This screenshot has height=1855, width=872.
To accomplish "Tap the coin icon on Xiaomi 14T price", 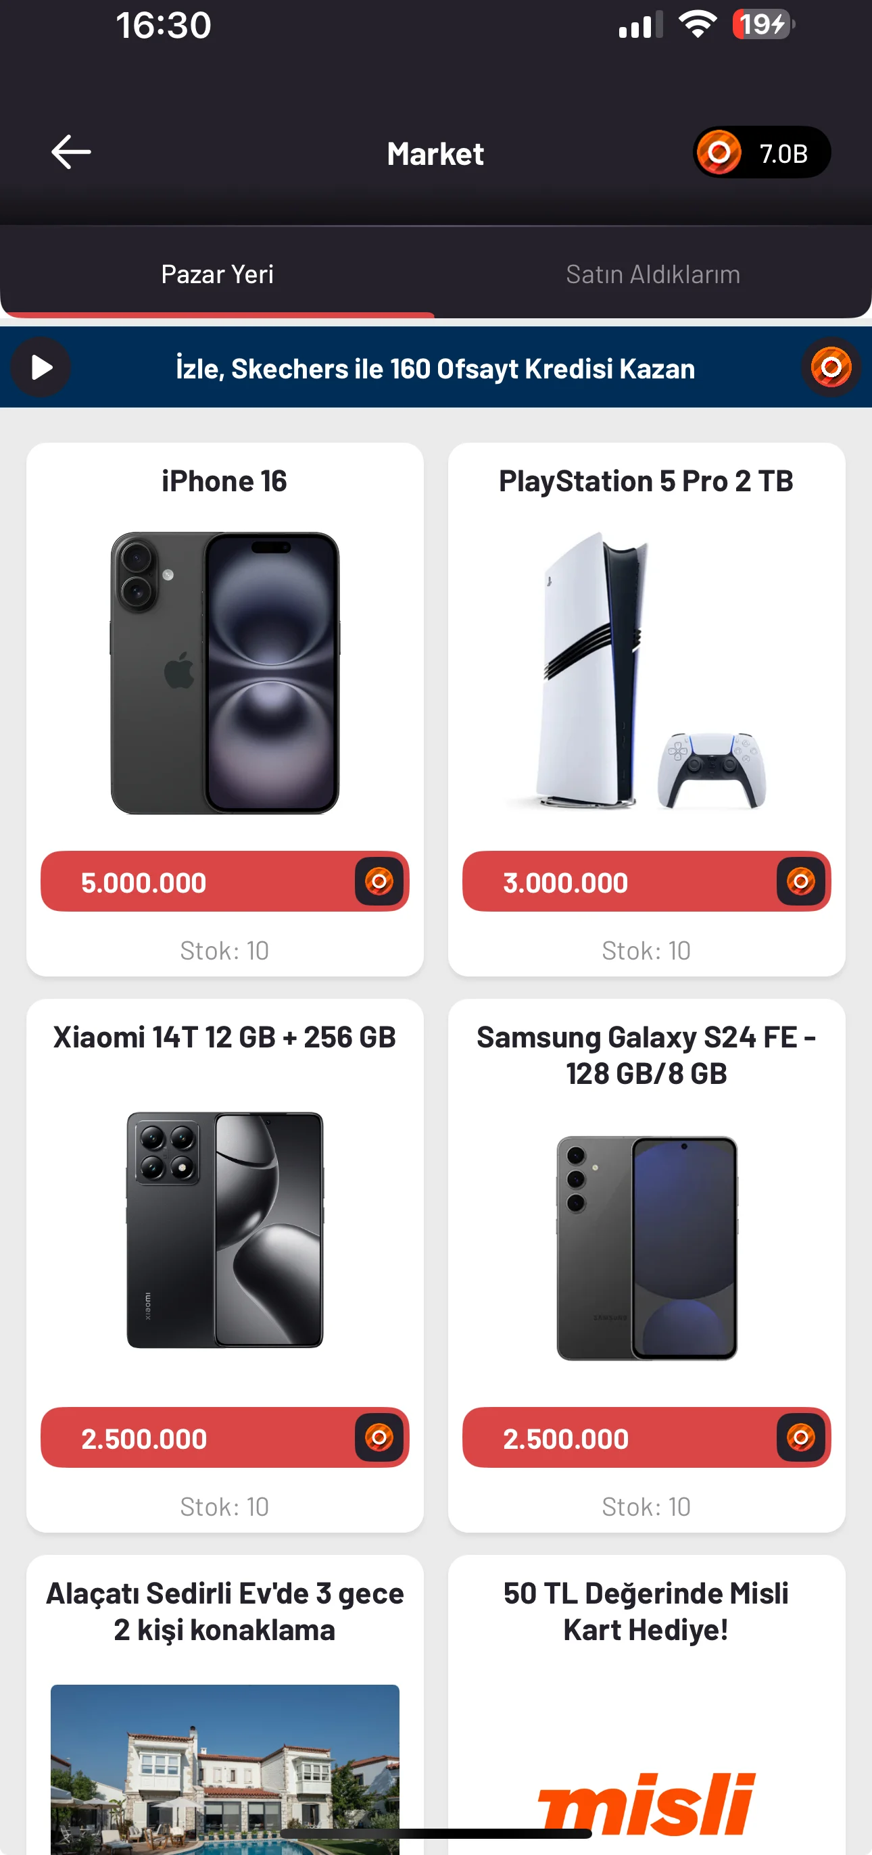I will [379, 1437].
